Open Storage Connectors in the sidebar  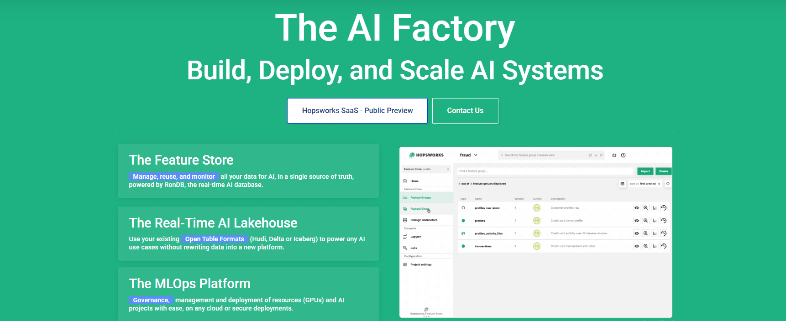[x=423, y=220]
